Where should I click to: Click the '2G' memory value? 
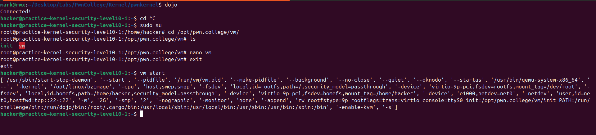103,101
